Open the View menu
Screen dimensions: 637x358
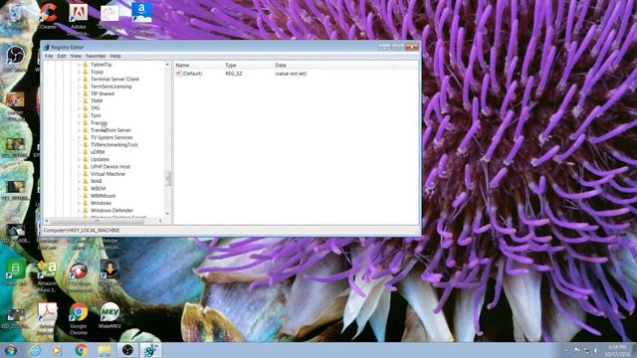coord(76,56)
